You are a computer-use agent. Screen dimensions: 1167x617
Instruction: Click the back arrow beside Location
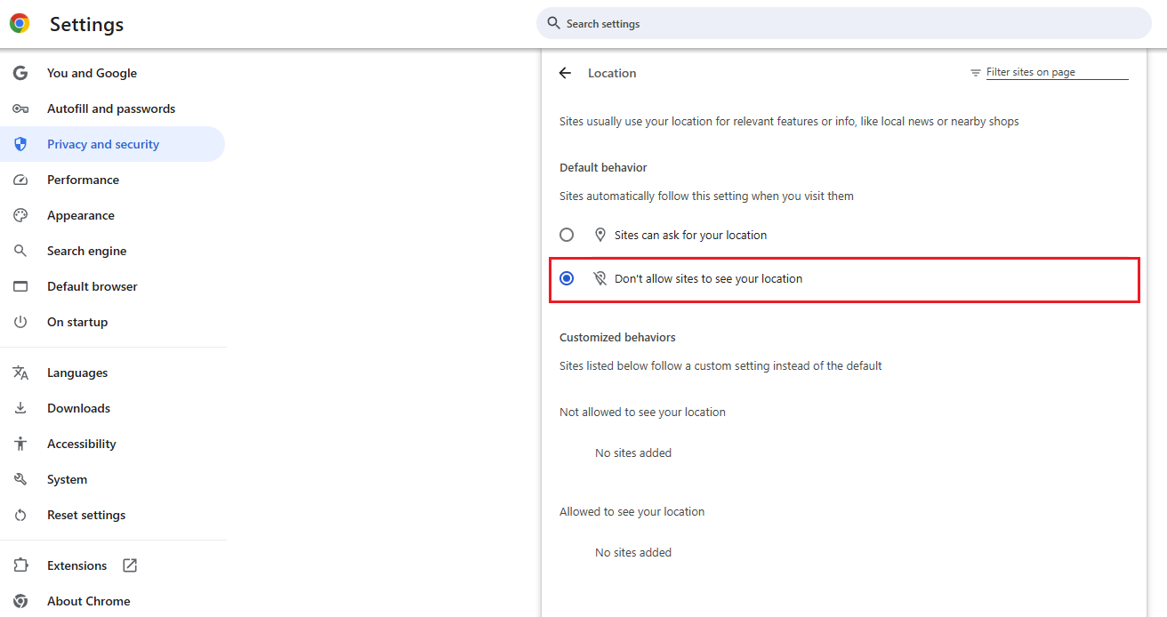[565, 73]
